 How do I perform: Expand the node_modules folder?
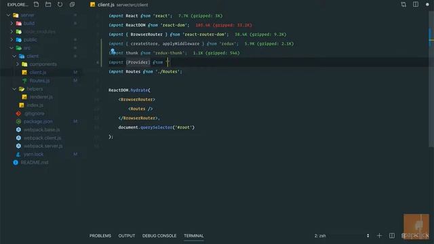click(x=12, y=32)
